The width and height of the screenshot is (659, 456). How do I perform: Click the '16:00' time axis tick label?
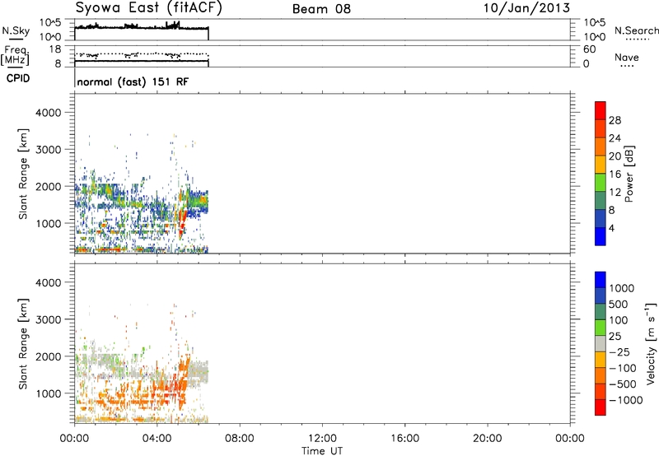[x=404, y=439]
